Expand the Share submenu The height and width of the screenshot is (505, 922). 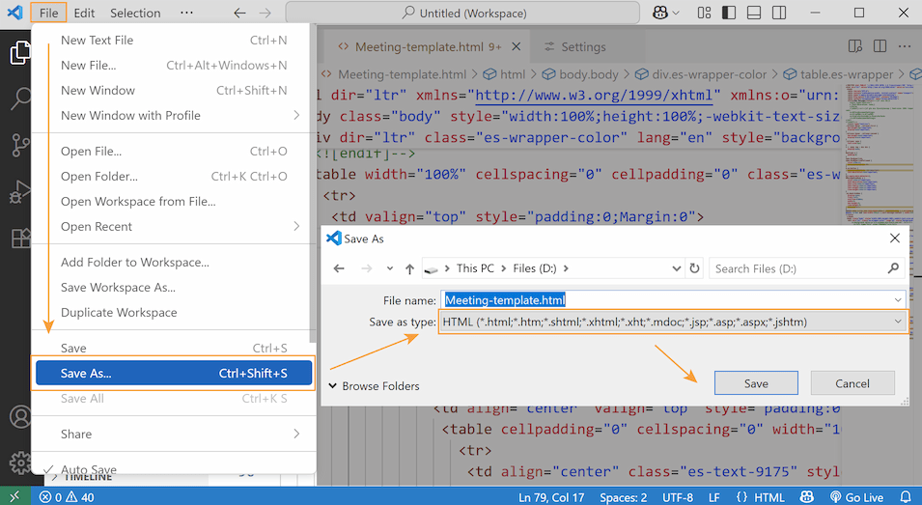coord(174,434)
